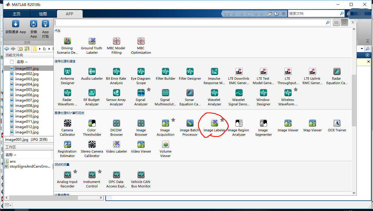The image size is (373, 211).
Task: Open Vehicle CAN Bus Monitor app
Action: click(141, 179)
